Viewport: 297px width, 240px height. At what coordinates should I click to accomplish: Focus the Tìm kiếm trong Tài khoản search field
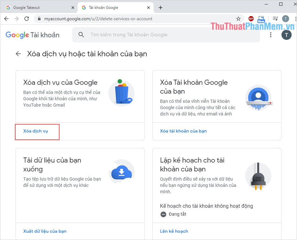166,35
